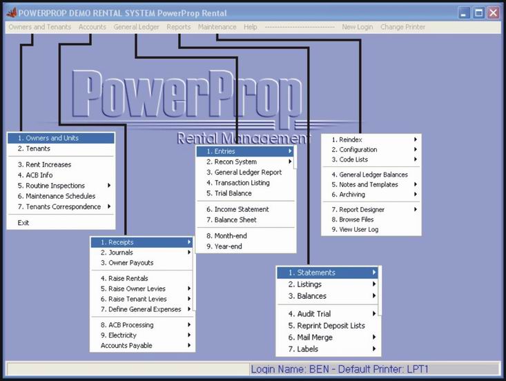Minimize the PowerProp Rental window
The width and height of the screenshot is (506, 381).
coord(464,13)
